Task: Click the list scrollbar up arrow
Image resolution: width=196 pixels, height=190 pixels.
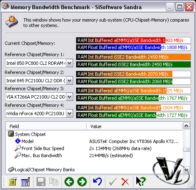Action: coord(186,126)
